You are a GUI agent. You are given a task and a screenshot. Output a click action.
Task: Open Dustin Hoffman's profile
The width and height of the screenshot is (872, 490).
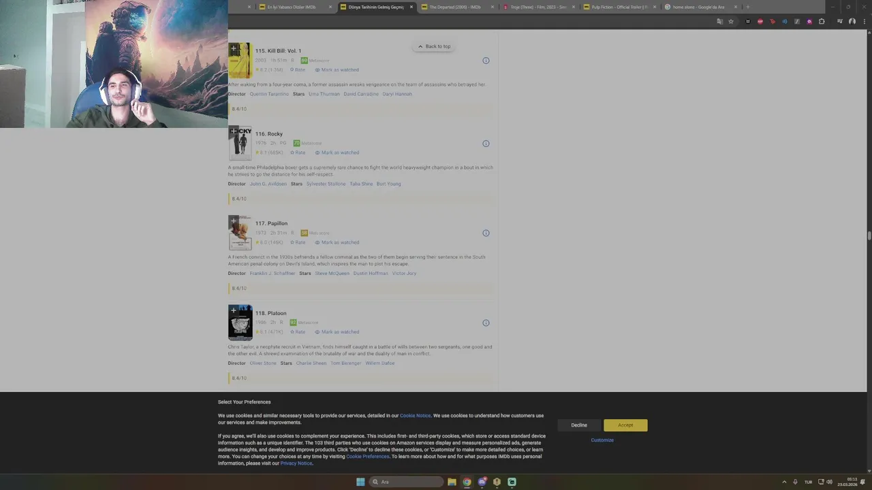tap(371, 274)
